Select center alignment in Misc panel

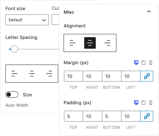pos(90,43)
